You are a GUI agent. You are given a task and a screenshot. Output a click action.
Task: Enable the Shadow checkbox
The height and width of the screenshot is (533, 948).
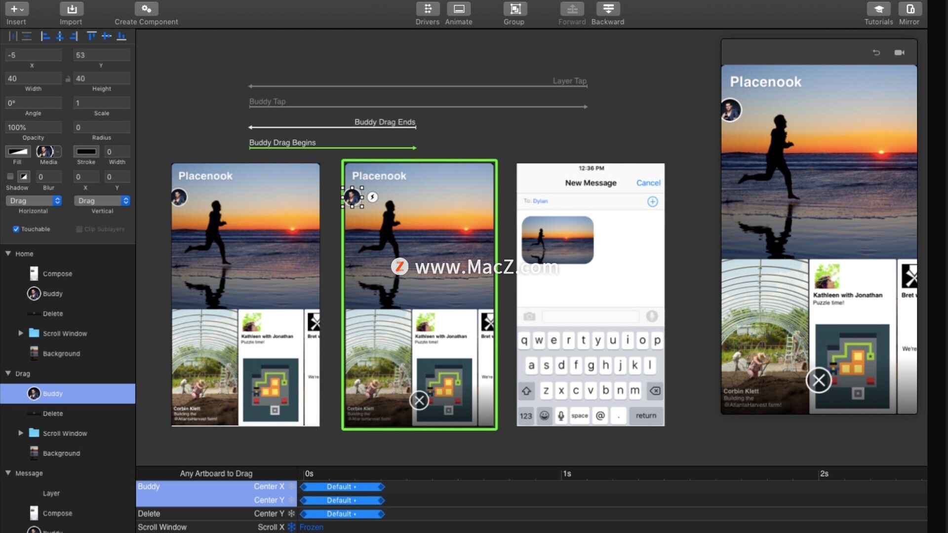point(10,176)
